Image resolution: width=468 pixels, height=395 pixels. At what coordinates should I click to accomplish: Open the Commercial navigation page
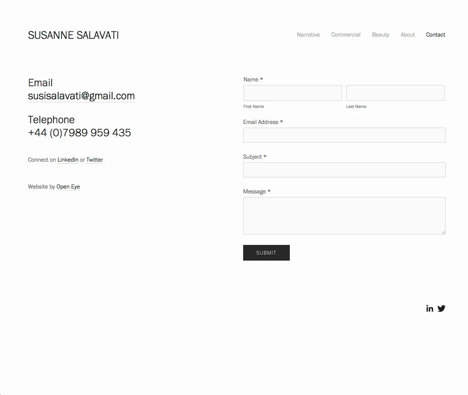pyautogui.click(x=345, y=34)
